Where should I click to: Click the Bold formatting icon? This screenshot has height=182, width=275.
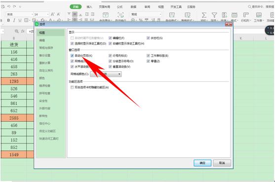[x=8, y=20]
